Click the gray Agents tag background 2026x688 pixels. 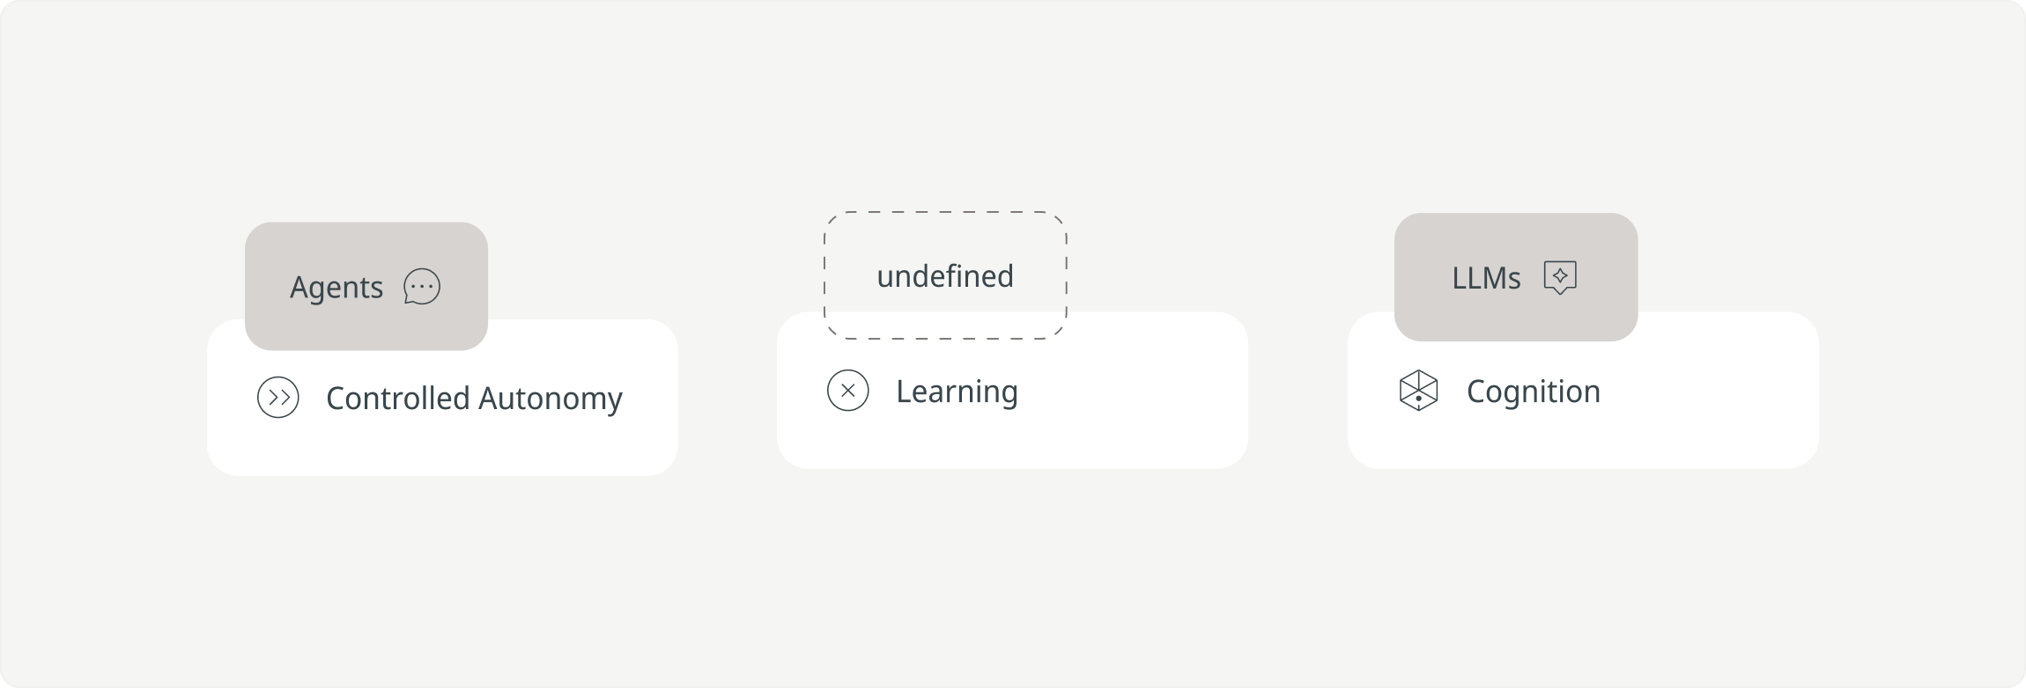click(366, 247)
